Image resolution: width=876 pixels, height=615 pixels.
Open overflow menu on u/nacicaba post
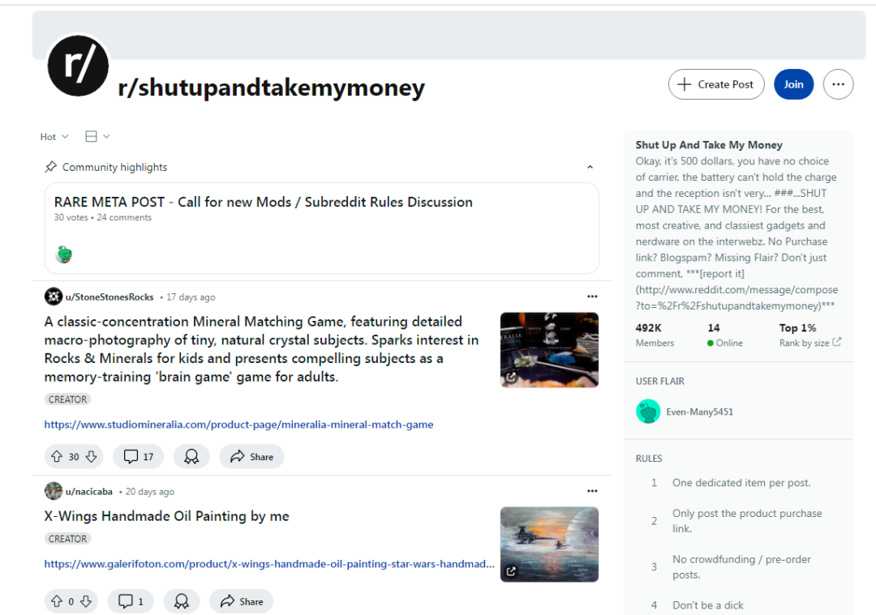point(592,491)
